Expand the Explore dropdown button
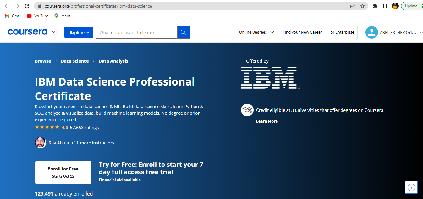The width and height of the screenshot is (423, 199). click(x=79, y=32)
